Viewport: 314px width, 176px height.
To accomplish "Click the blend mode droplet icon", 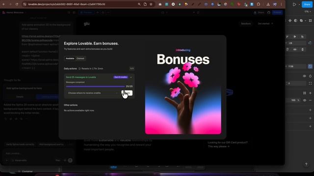I will click(310, 76).
